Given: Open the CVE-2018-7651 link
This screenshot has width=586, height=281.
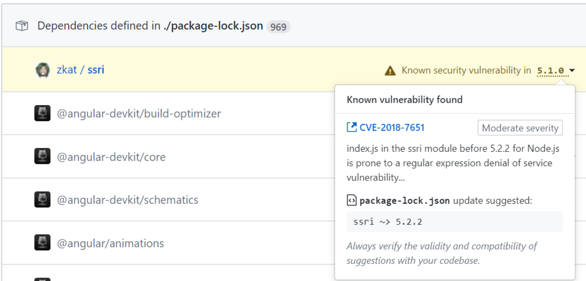Looking at the screenshot, I should [392, 127].
